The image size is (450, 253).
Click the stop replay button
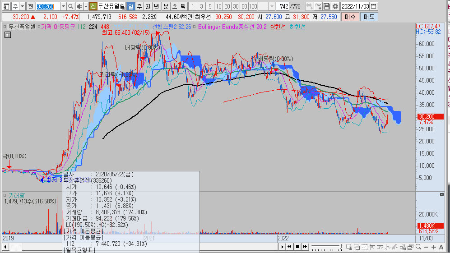[297, 247]
